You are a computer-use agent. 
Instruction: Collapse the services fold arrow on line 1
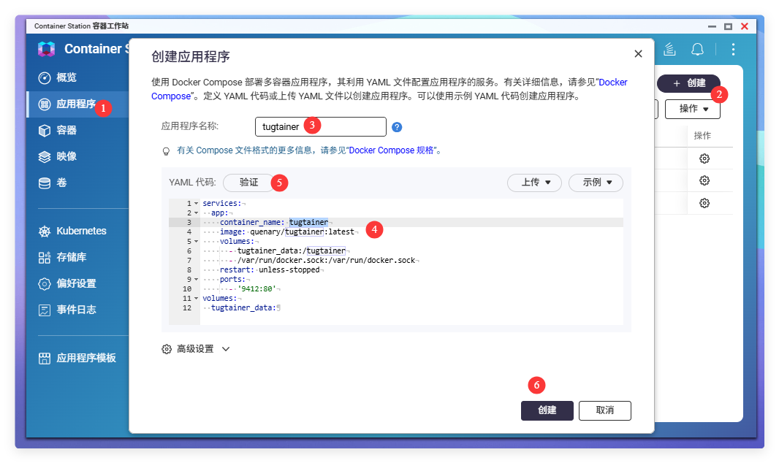point(196,203)
